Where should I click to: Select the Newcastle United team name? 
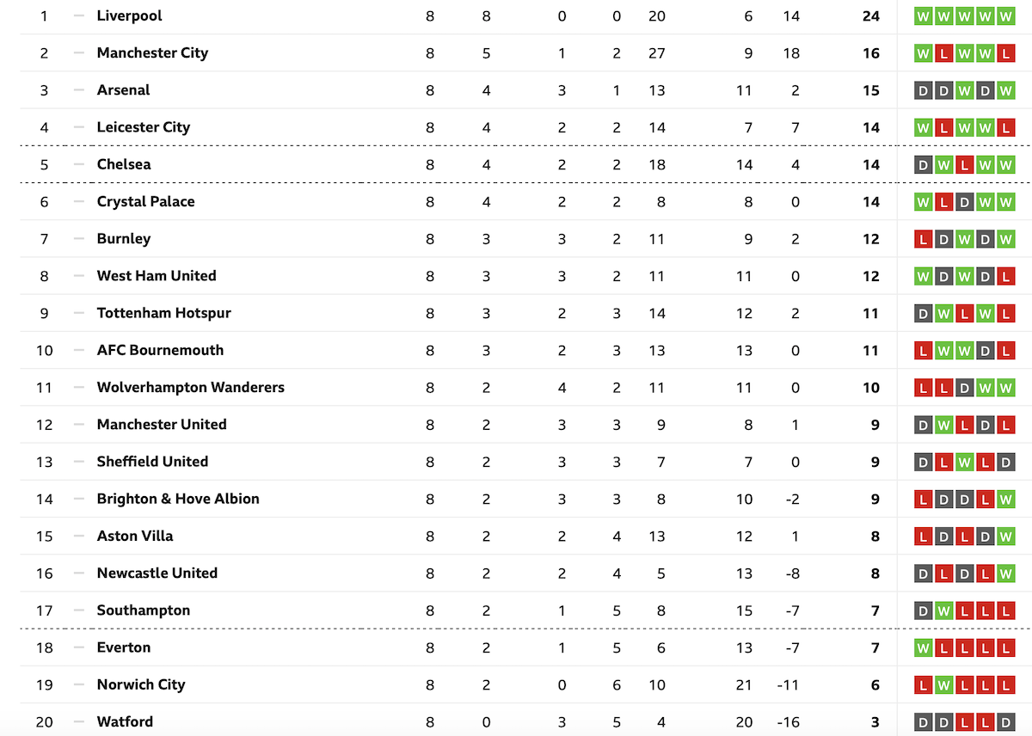pyautogui.click(x=157, y=573)
